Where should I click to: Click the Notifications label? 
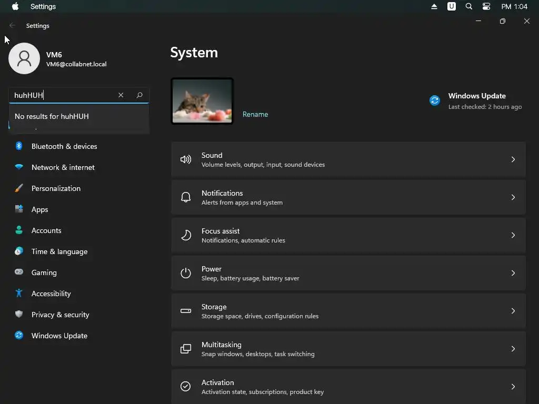coord(222,193)
